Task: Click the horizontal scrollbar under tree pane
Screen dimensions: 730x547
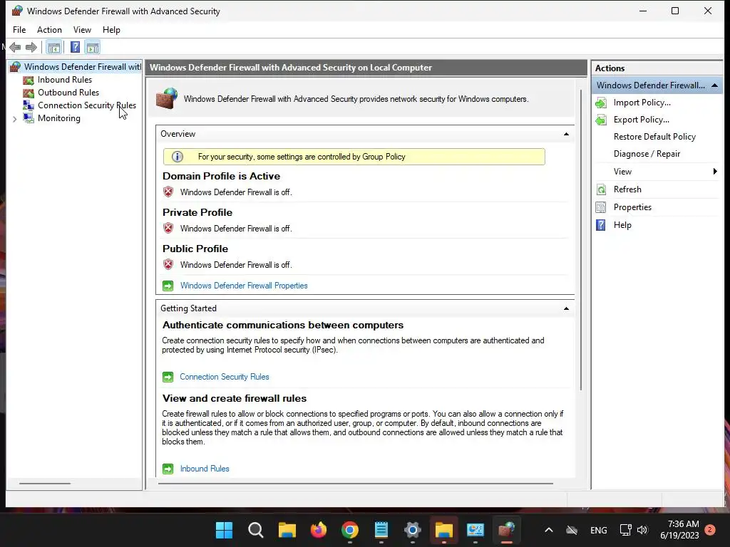Action: pyautogui.click(x=45, y=484)
